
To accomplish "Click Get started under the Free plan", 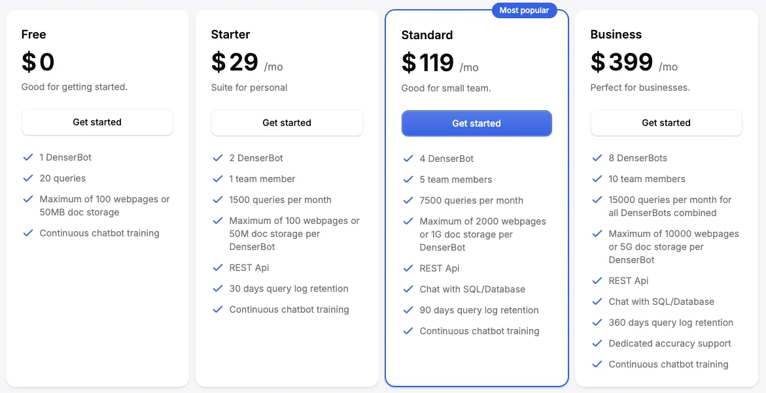I will pos(97,122).
